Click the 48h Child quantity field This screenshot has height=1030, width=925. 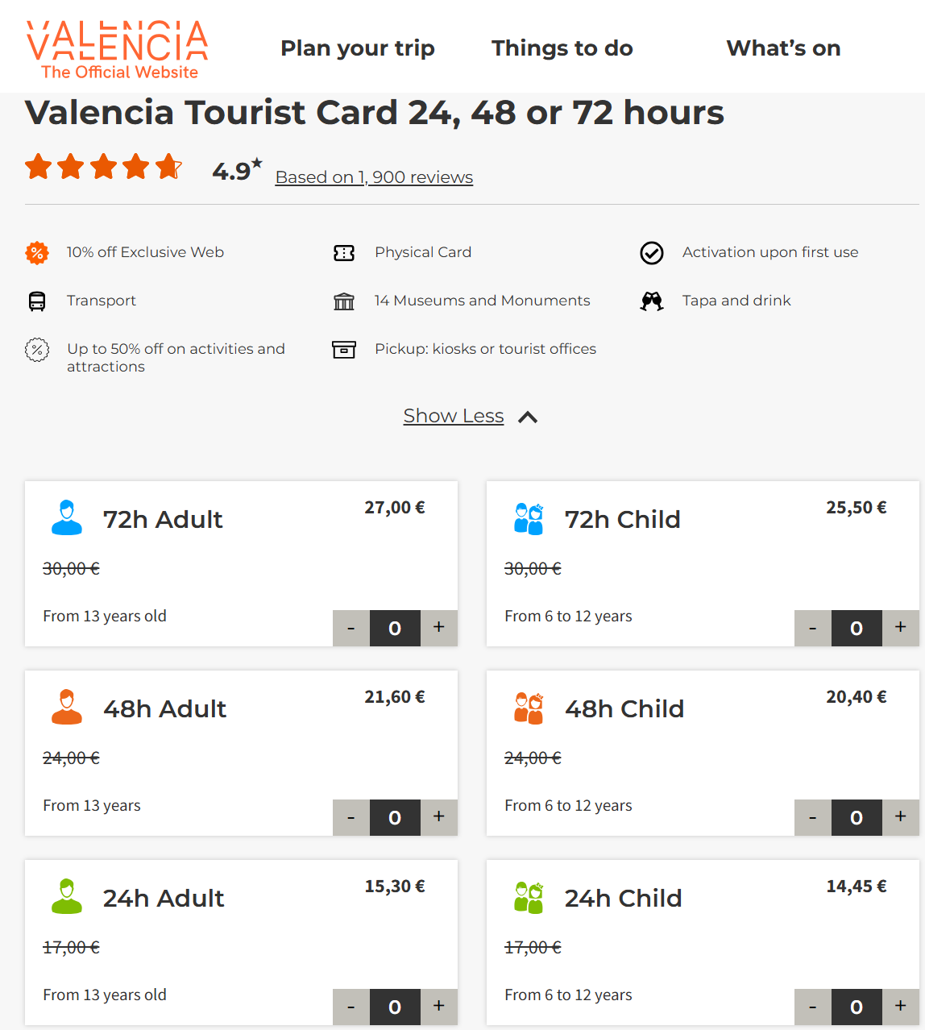click(x=857, y=817)
